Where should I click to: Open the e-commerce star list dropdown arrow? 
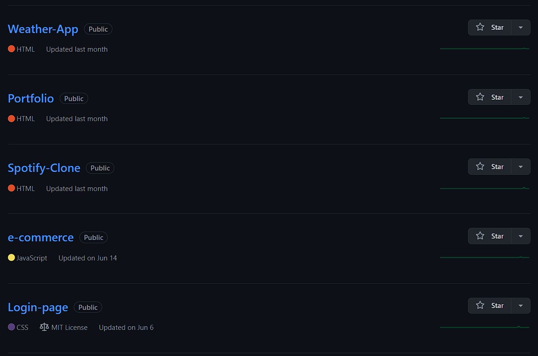521,236
